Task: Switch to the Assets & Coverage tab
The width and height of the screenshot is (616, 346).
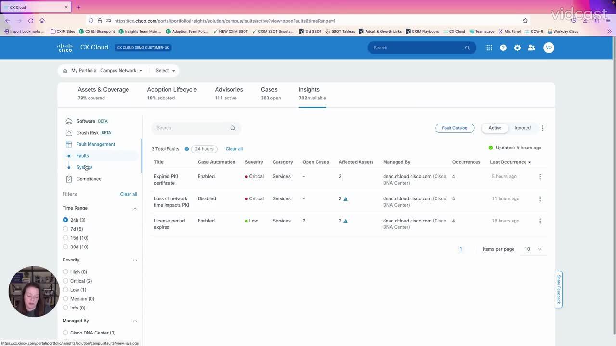Action: tap(103, 89)
